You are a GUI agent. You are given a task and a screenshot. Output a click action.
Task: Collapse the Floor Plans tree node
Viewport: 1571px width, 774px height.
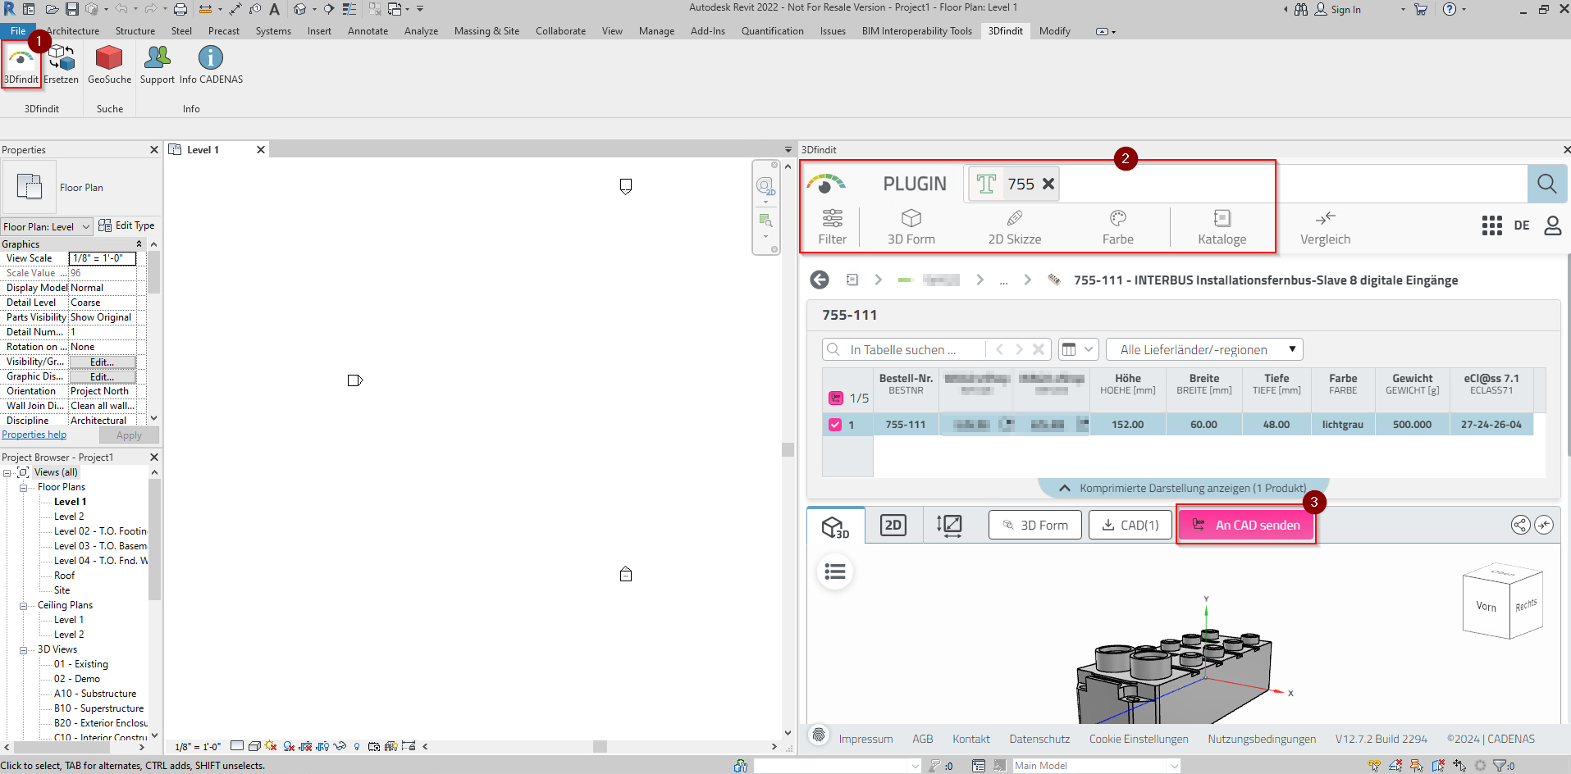pyautogui.click(x=24, y=488)
